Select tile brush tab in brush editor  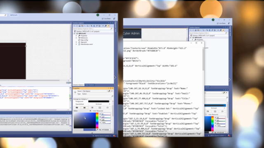(100, 108)
